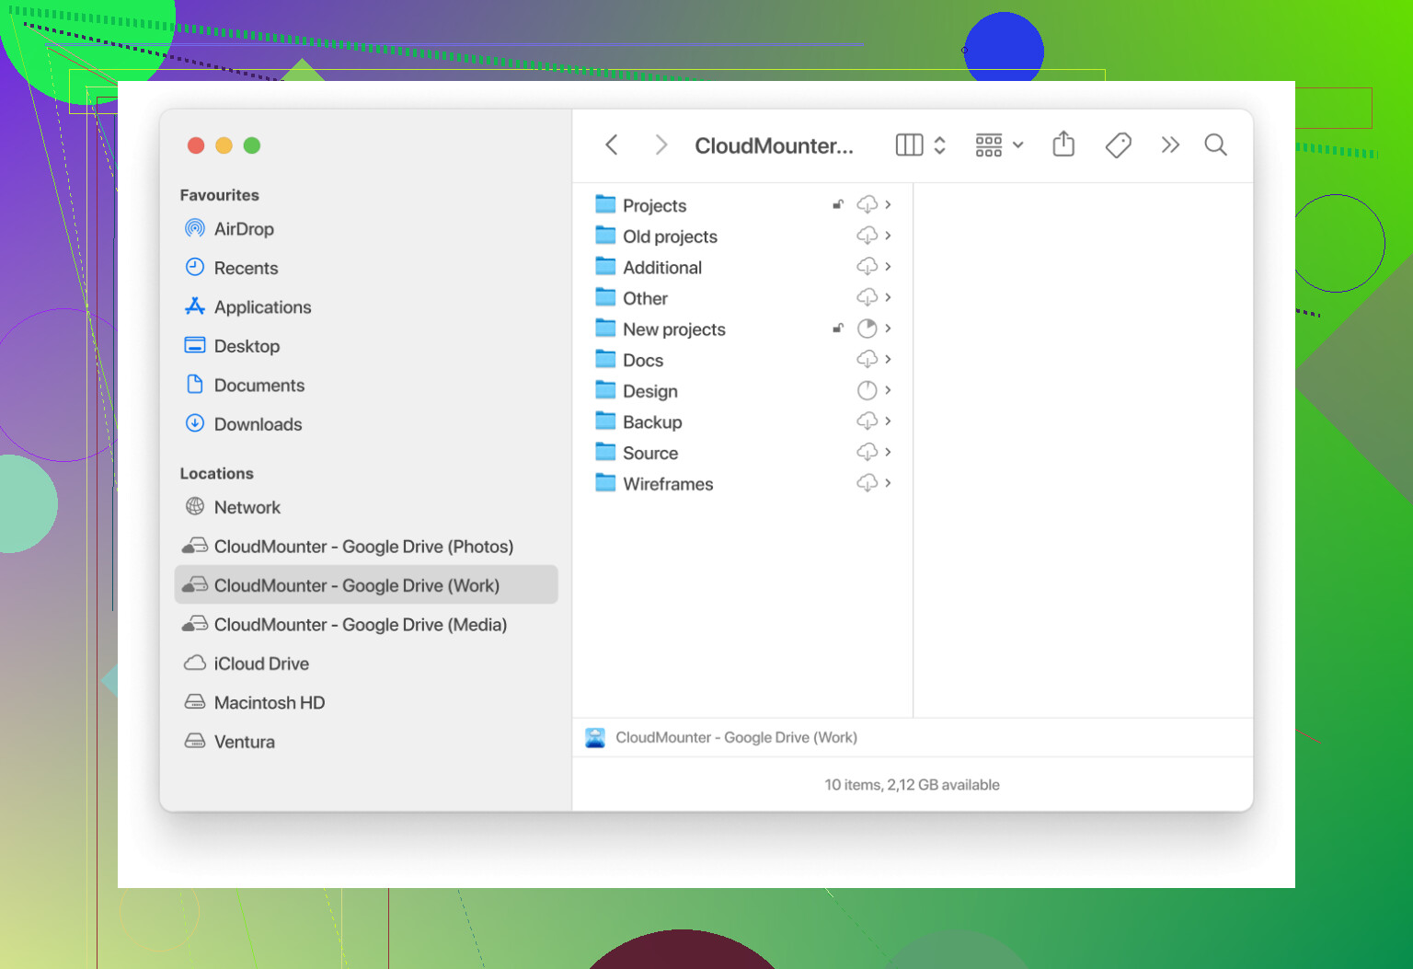Select the Docs folder

pyautogui.click(x=642, y=361)
